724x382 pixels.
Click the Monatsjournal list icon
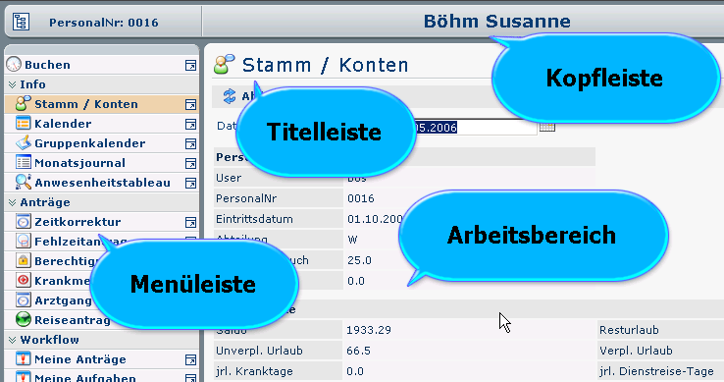(24, 163)
